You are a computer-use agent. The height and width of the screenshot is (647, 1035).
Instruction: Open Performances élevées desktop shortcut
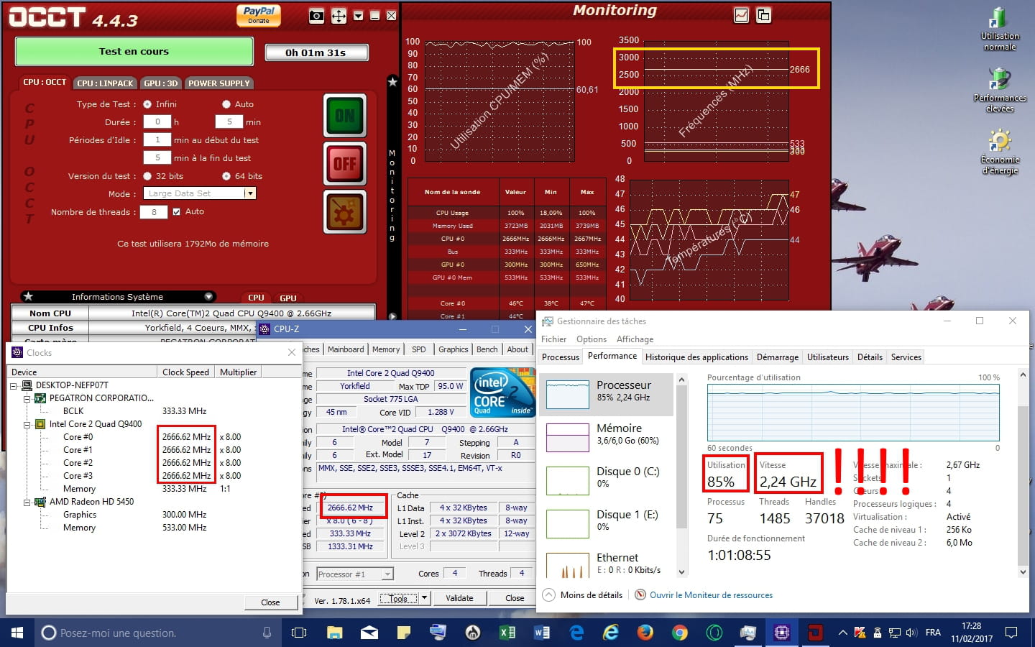coord(1000,91)
